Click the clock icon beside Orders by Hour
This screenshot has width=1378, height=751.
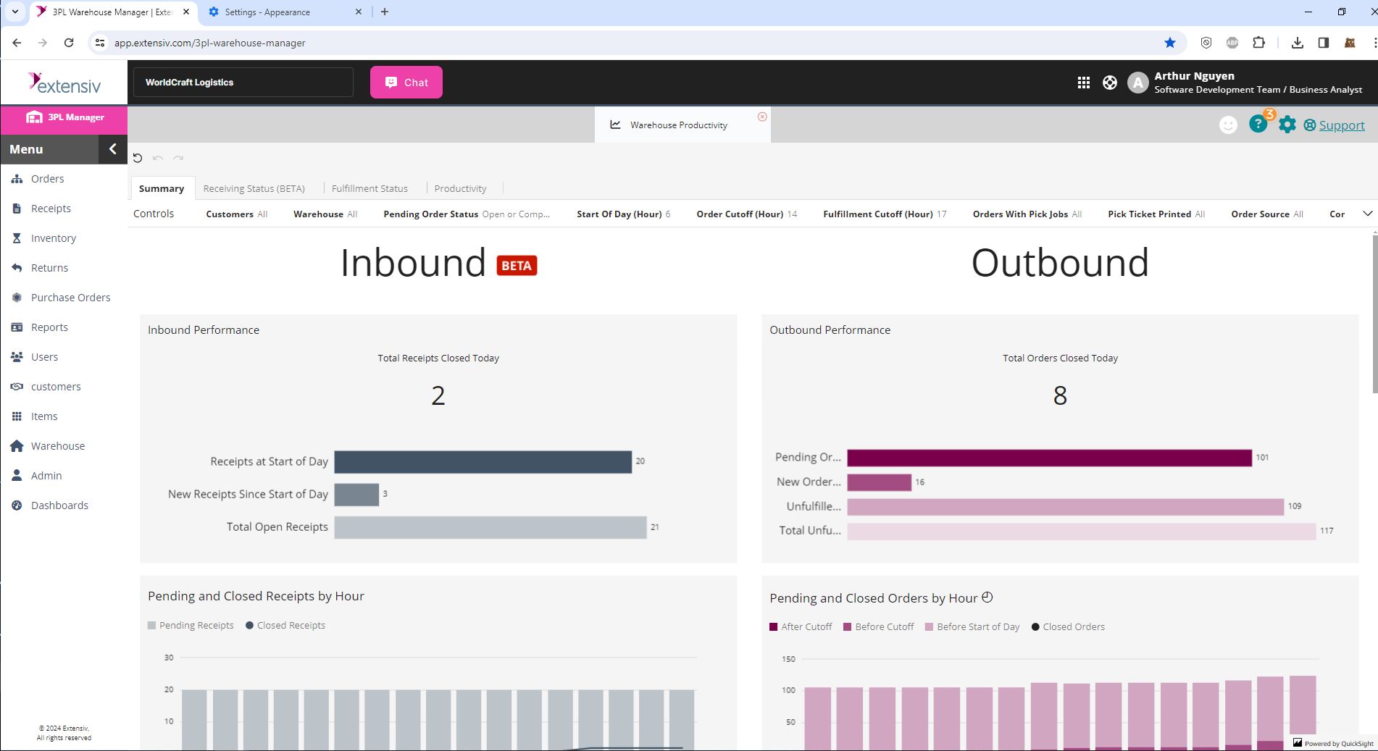point(987,597)
